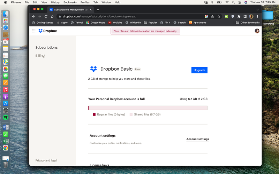Open the Chrome three-dot menu

tap(257, 16)
